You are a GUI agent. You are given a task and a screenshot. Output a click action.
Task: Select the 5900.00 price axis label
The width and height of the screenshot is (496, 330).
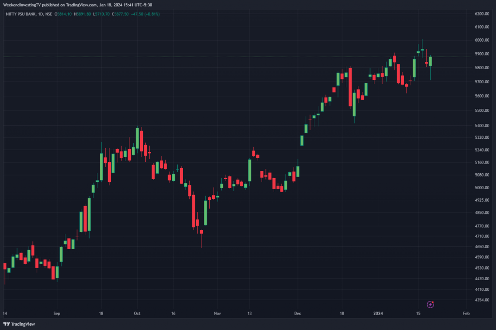coord(482,54)
